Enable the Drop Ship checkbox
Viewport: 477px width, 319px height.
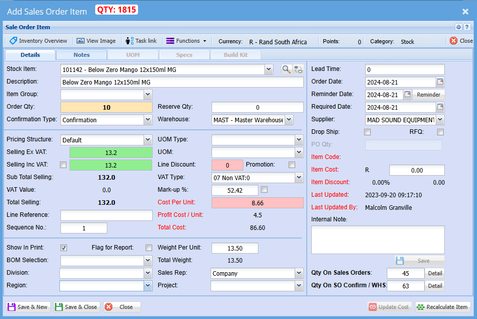tap(368, 132)
